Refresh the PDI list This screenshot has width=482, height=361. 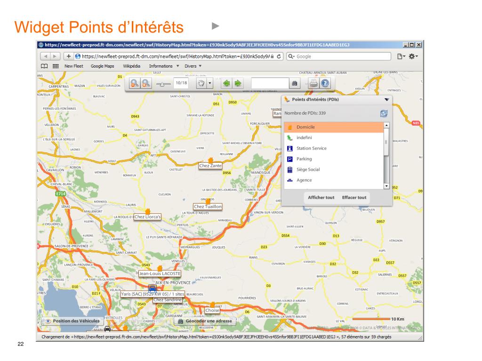click(384, 114)
